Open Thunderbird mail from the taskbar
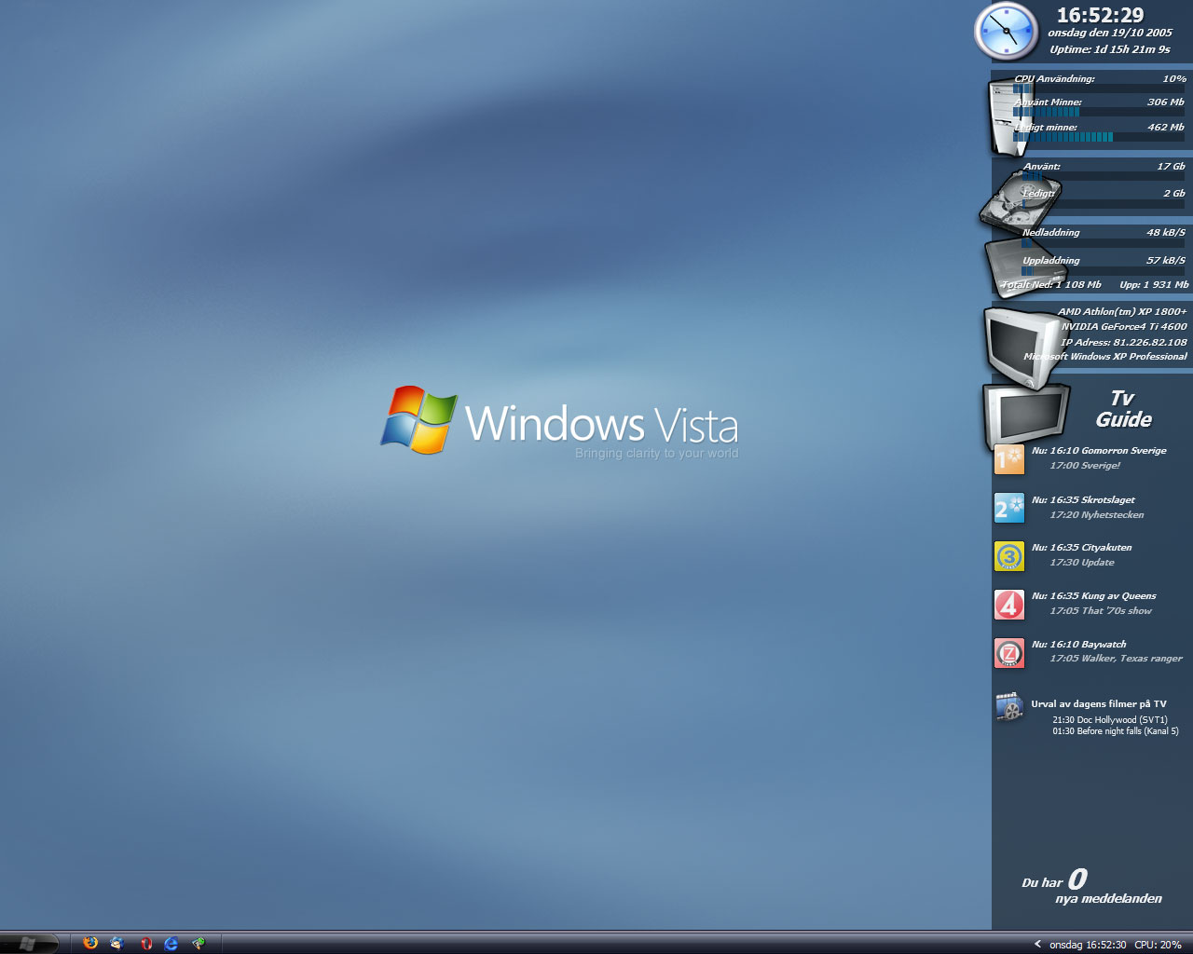The image size is (1193, 954). pyautogui.click(x=117, y=943)
